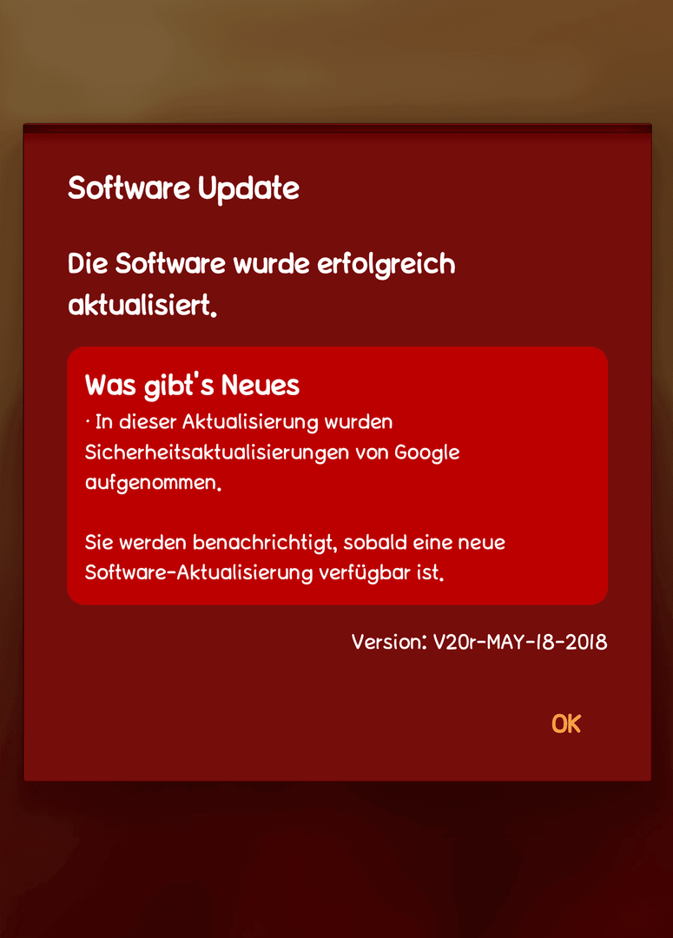Select the "Die Software wurde erfolgreich" message line

pyautogui.click(x=261, y=264)
